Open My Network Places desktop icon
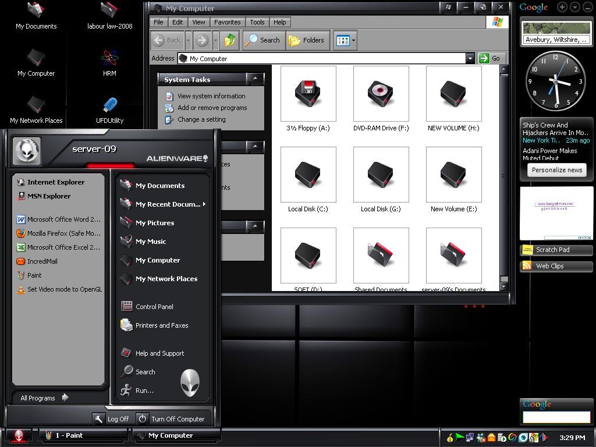 36,110
